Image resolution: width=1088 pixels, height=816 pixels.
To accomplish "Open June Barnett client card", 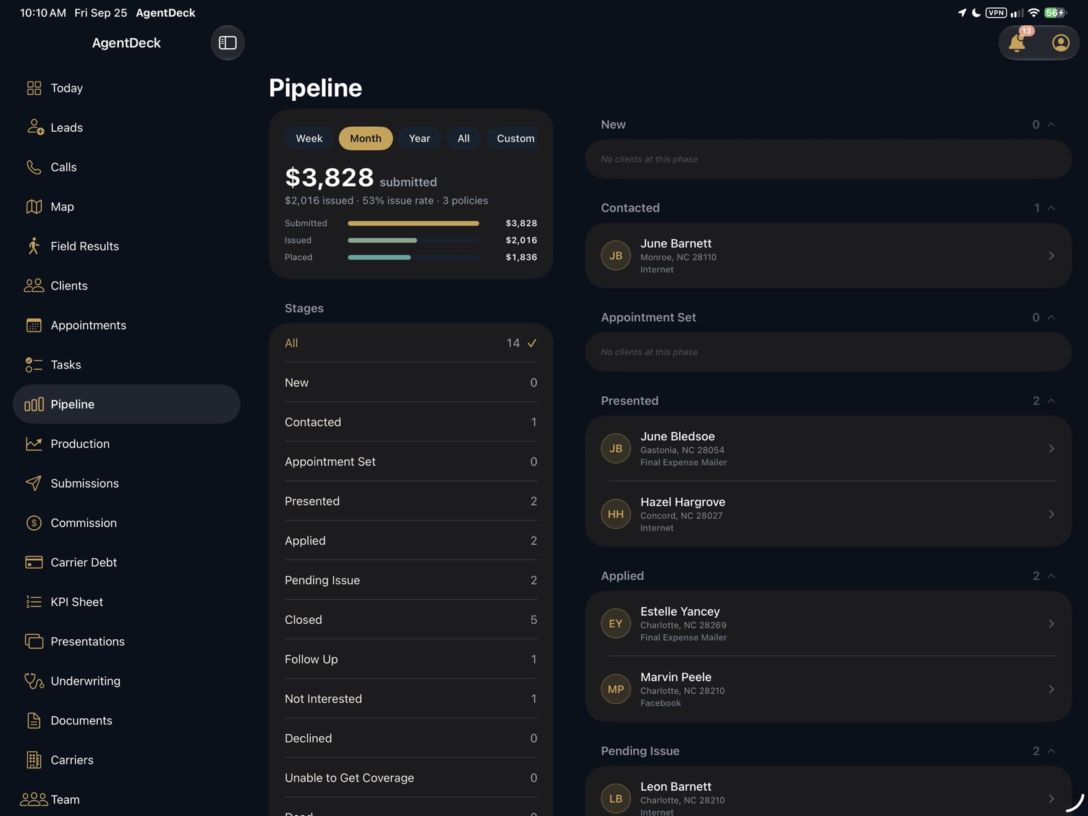I will [x=828, y=255].
